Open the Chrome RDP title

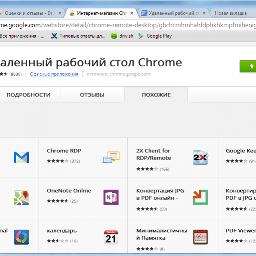(64, 151)
